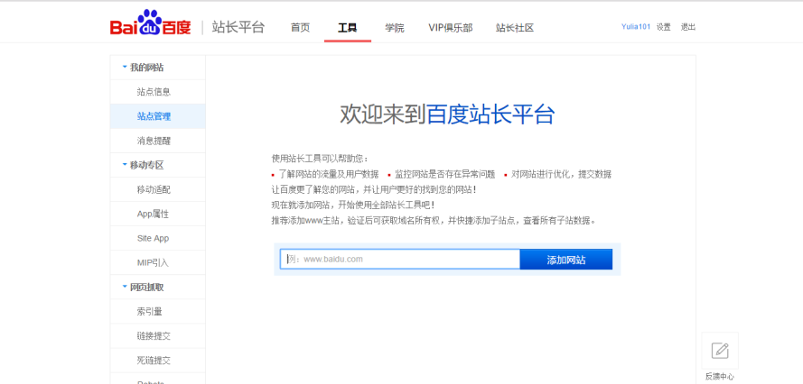
Task: Go to the 首页 tab
Action: tap(301, 28)
